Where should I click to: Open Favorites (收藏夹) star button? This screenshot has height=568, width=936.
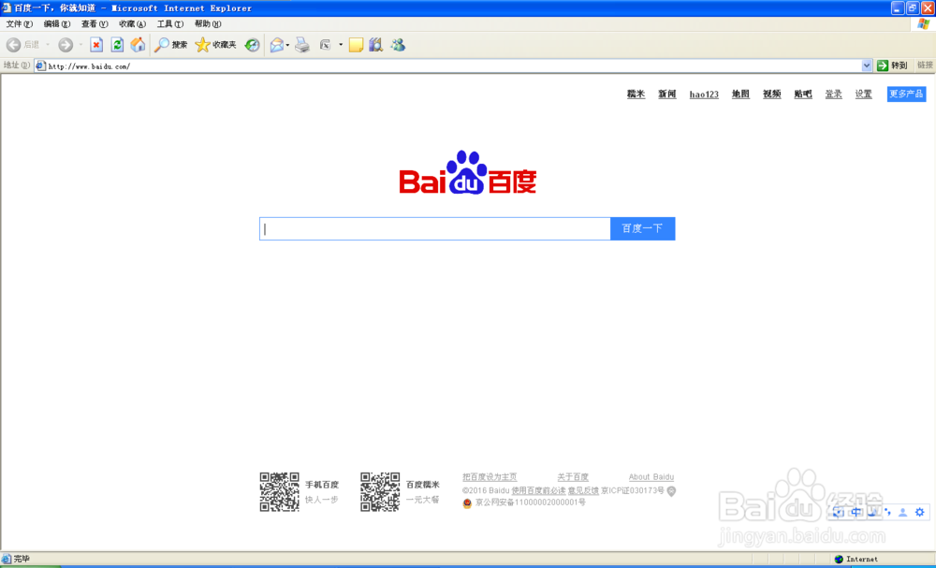click(215, 45)
